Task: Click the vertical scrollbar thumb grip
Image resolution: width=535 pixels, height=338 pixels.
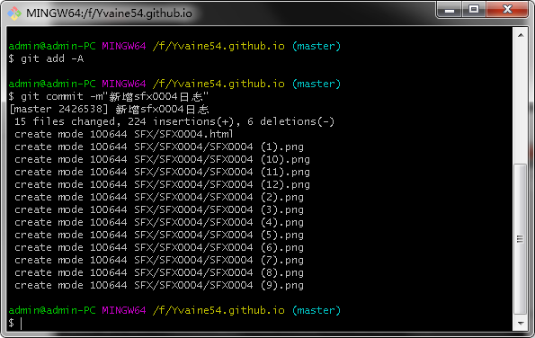Action: coord(520,239)
